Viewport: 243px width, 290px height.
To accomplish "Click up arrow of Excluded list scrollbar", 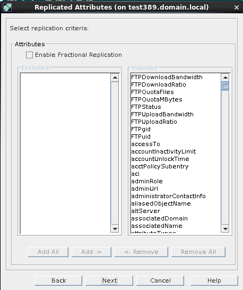I will coord(115,78).
